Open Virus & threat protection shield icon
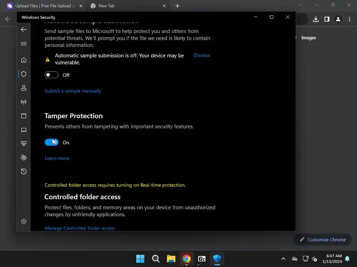357x267 pixels. tap(24, 74)
